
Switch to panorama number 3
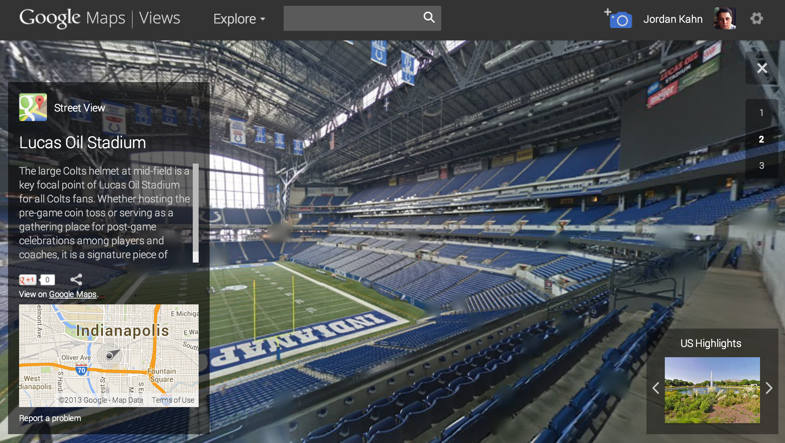(x=762, y=166)
